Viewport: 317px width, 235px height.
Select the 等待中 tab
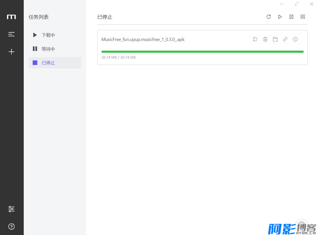(55, 49)
